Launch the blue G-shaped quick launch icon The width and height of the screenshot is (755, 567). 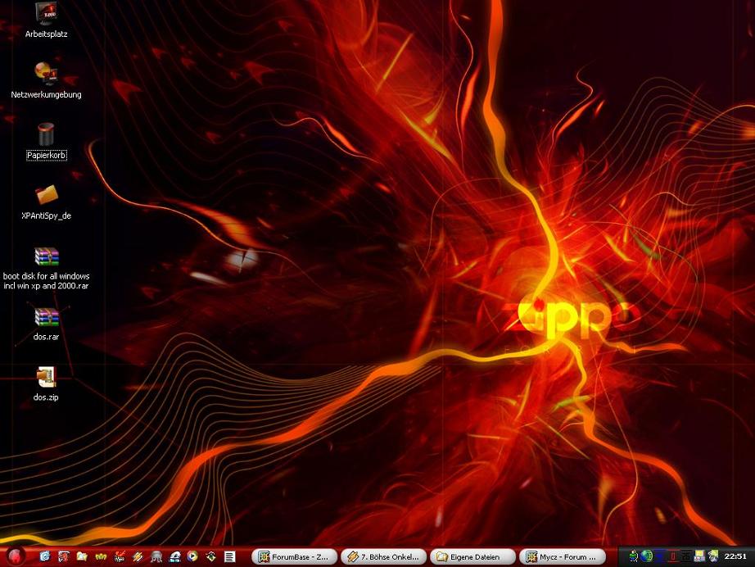coord(45,557)
